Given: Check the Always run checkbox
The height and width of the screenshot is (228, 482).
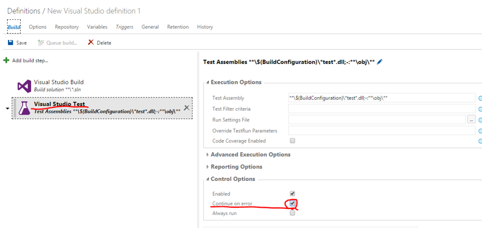Looking at the screenshot, I should tap(292, 213).
